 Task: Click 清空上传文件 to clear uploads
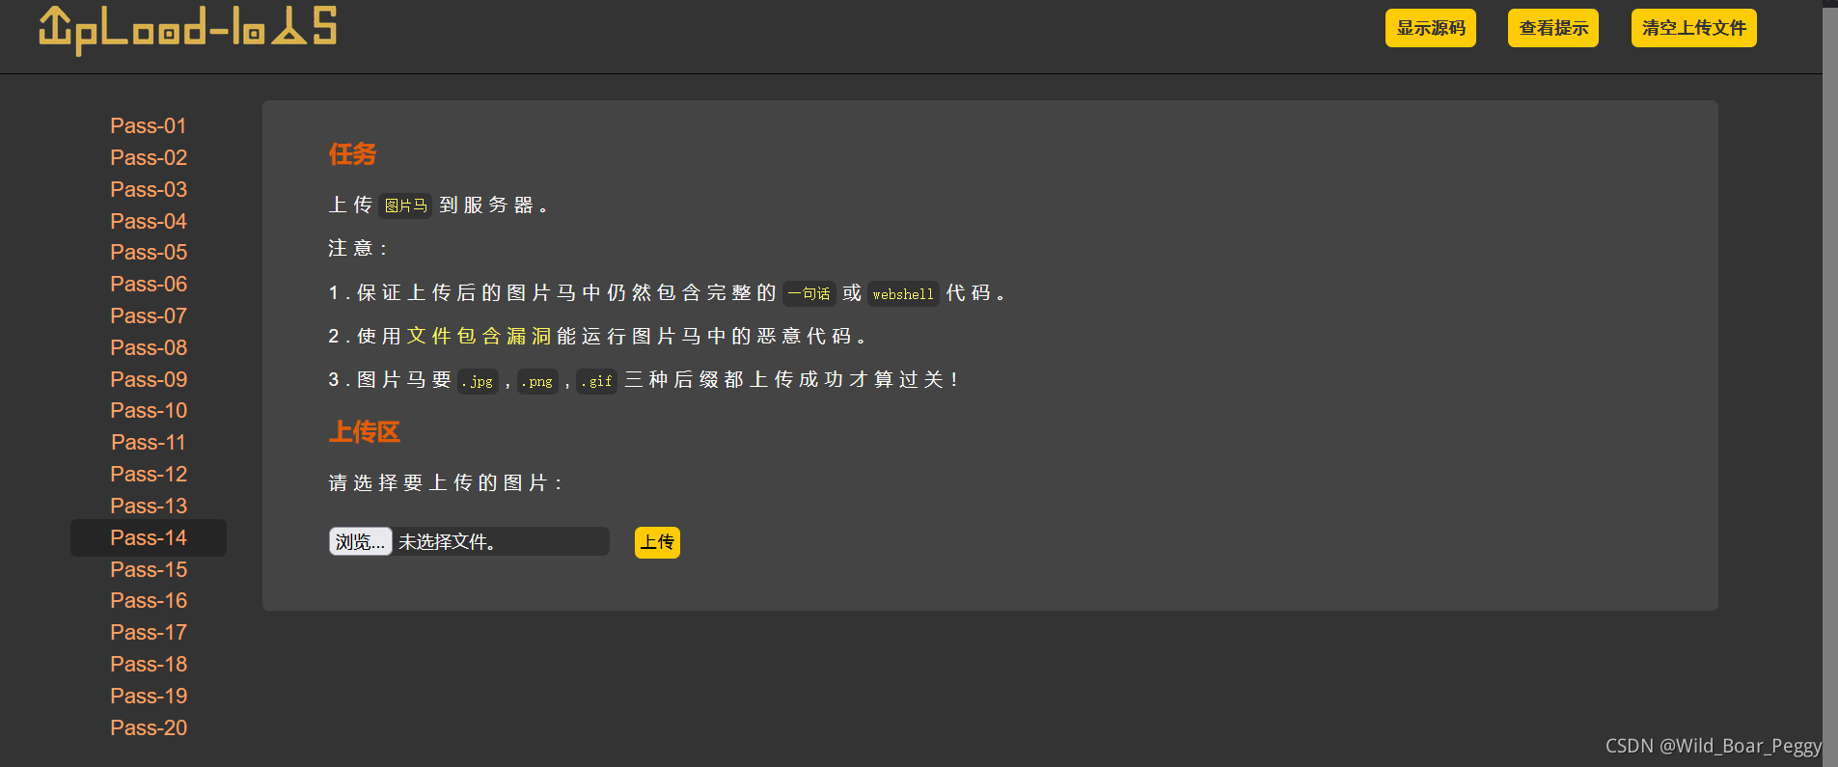click(x=1694, y=28)
